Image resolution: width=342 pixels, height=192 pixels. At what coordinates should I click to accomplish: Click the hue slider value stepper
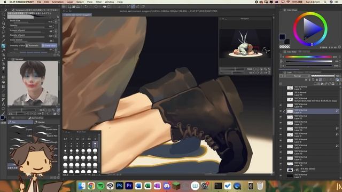click(340, 57)
